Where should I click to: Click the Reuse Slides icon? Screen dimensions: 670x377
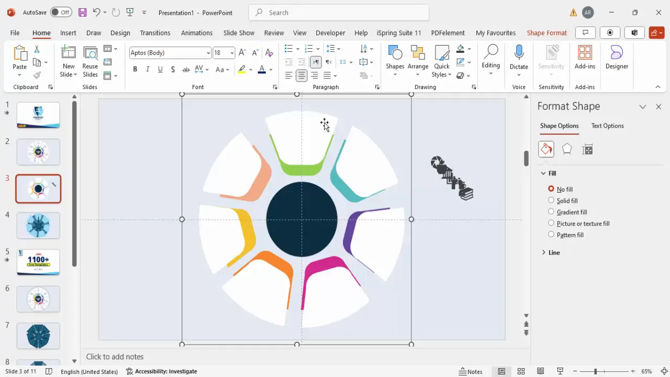pos(90,53)
